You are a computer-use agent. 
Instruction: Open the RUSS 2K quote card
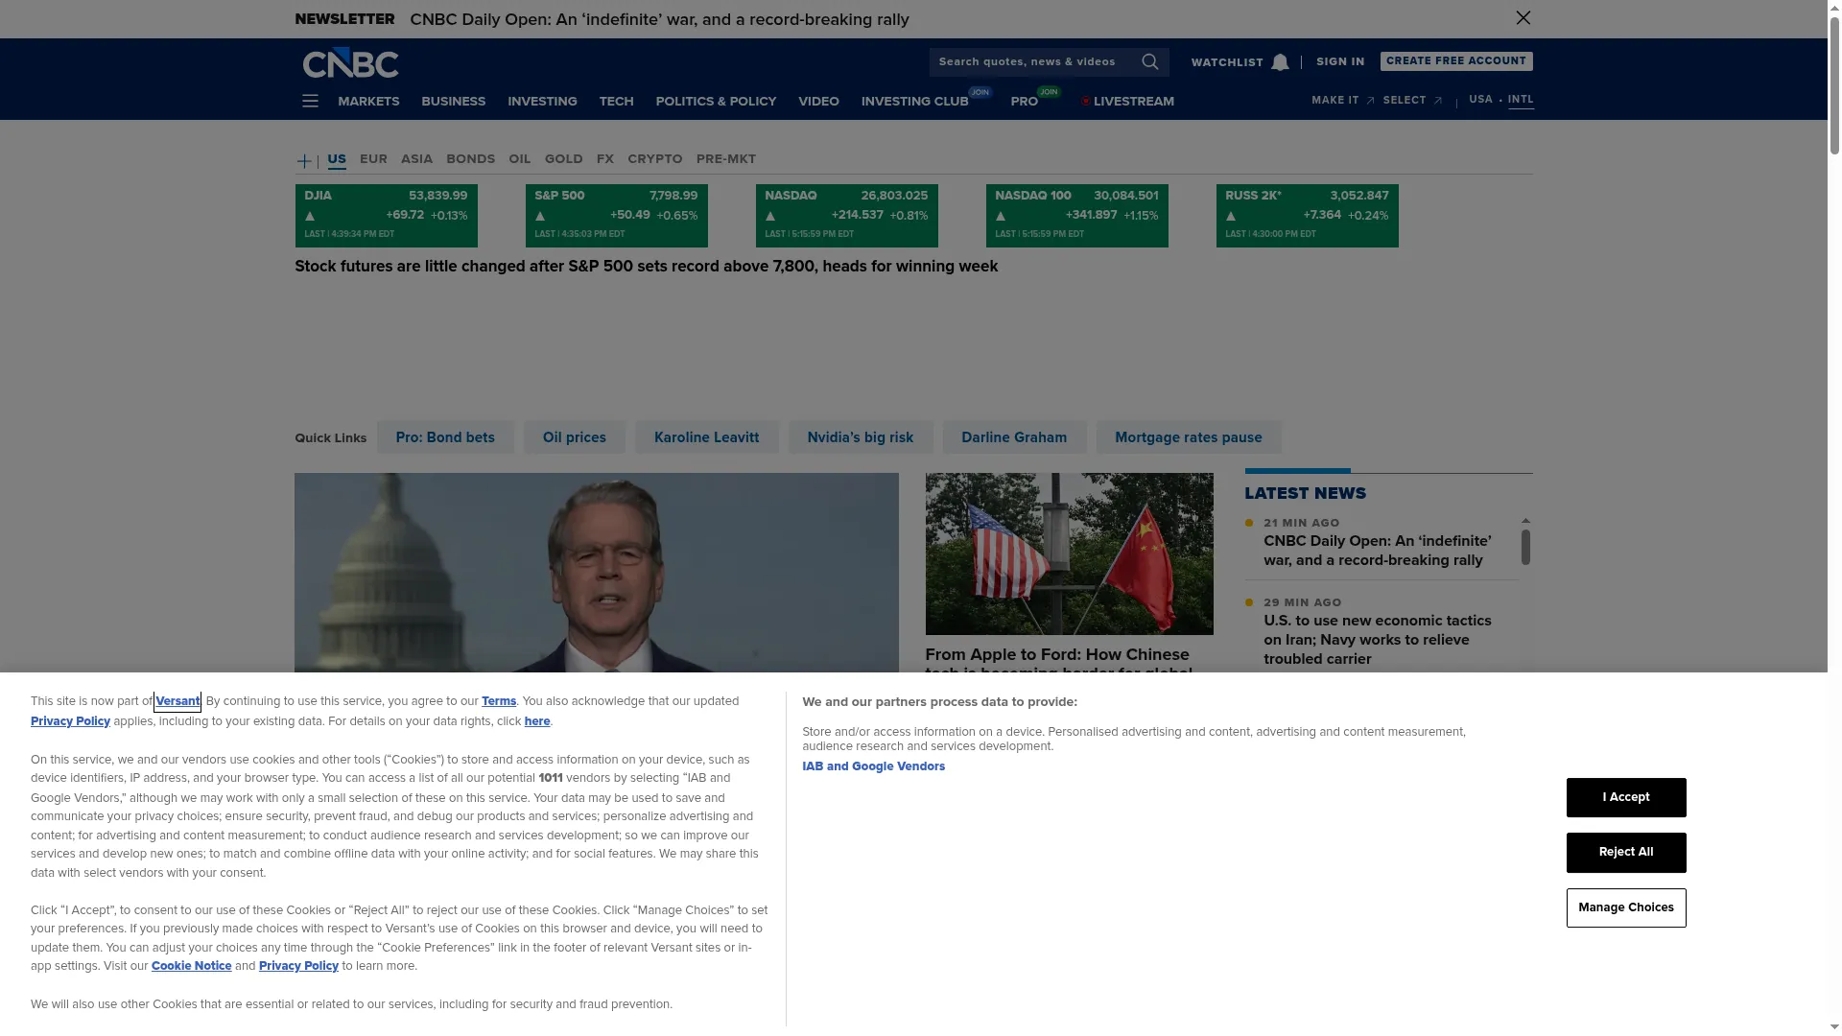click(1307, 216)
